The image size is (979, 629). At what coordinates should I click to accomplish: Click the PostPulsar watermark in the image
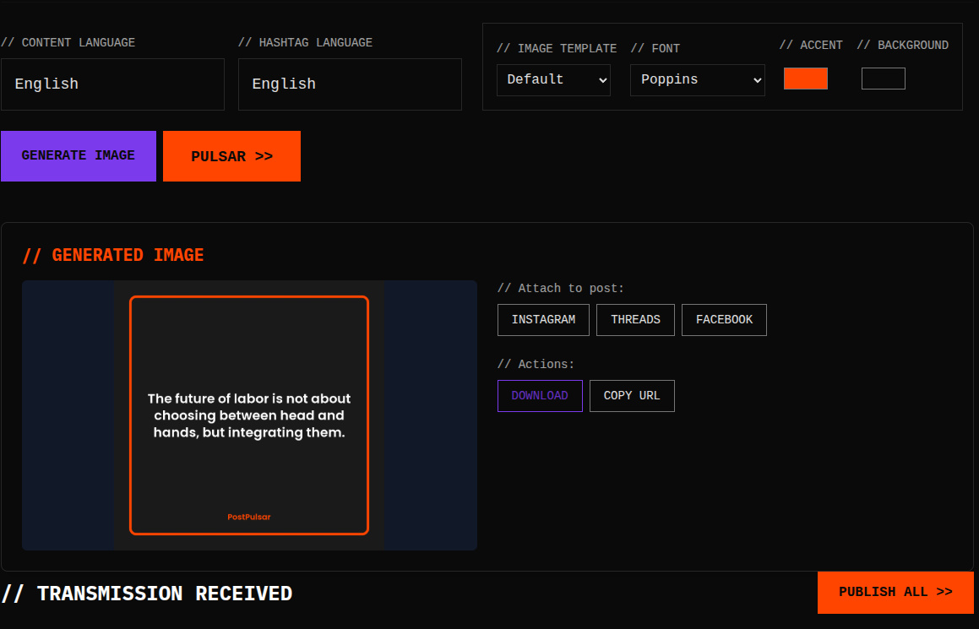point(249,517)
